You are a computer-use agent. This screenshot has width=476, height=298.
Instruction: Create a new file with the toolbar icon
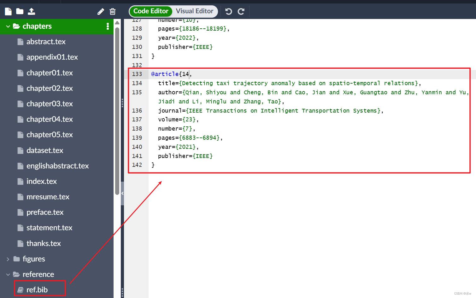tap(8, 12)
